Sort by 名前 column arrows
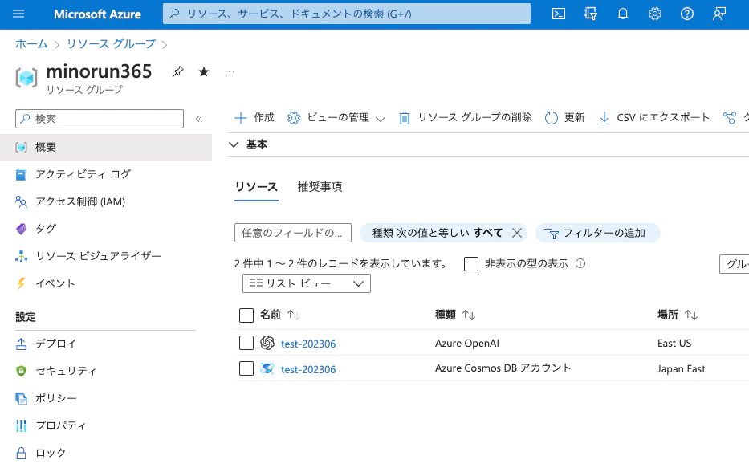This screenshot has height=472, width=749. pos(293,315)
